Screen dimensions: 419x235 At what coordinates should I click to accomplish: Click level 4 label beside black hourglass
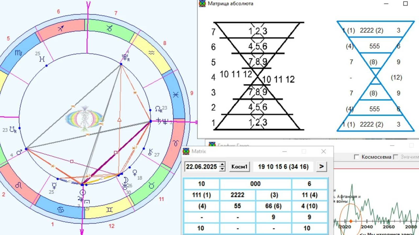[213, 77]
